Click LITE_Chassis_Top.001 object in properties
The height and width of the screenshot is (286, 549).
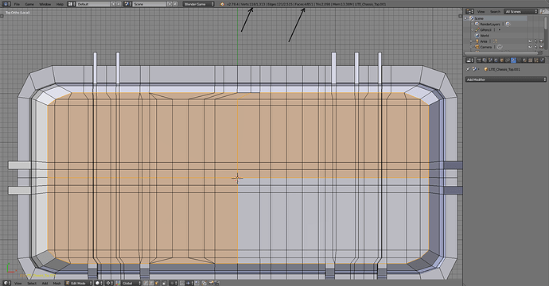(504, 69)
